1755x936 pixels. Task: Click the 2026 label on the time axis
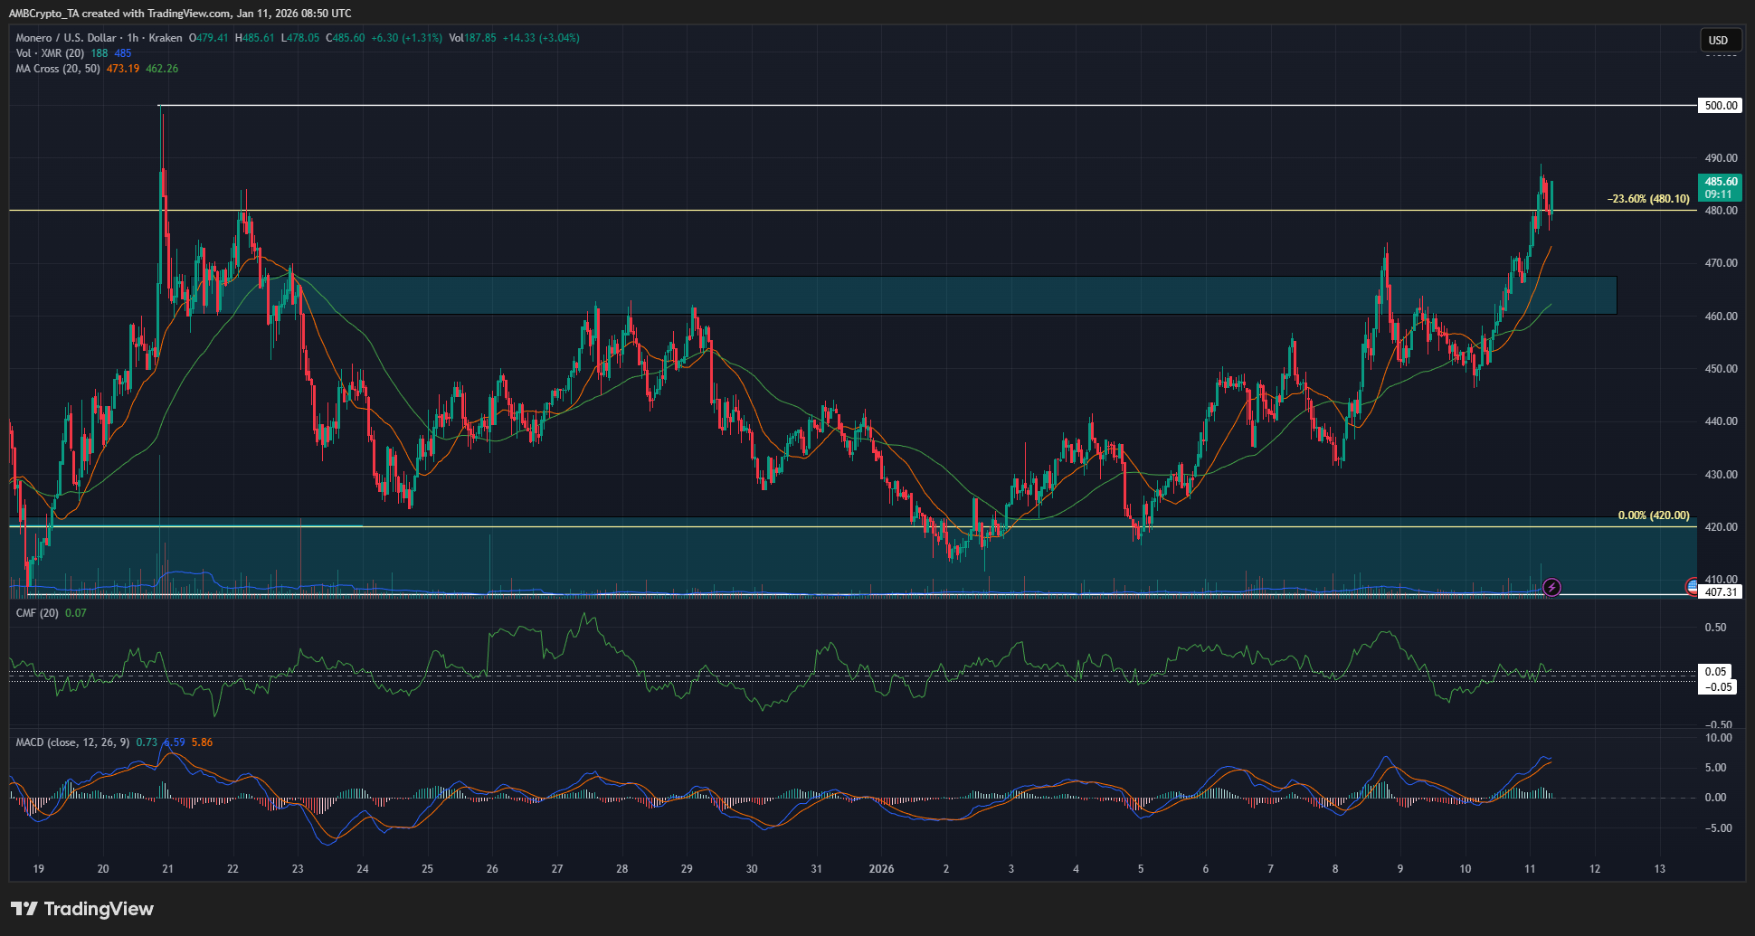[x=879, y=868]
